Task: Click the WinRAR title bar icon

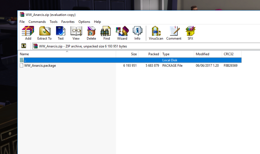Action: [x=22, y=15]
